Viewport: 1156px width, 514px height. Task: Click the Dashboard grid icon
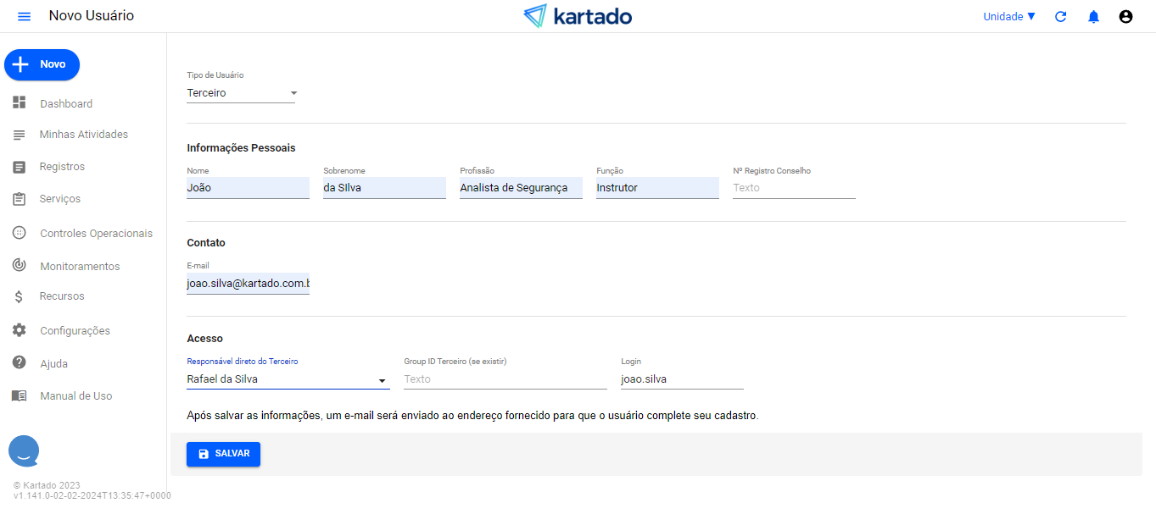tap(20, 103)
